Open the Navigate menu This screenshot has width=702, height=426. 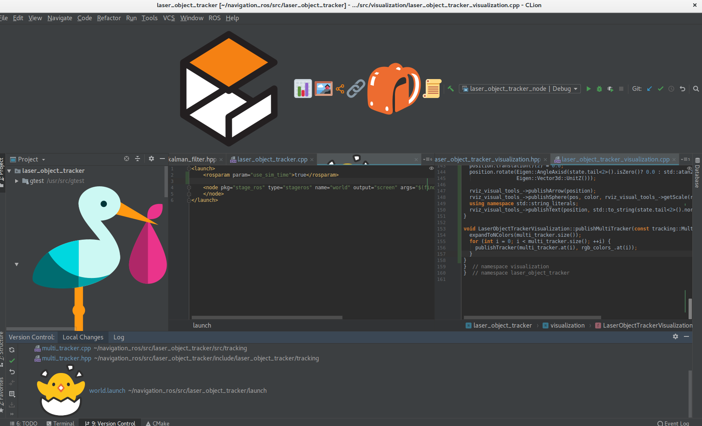click(x=60, y=18)
